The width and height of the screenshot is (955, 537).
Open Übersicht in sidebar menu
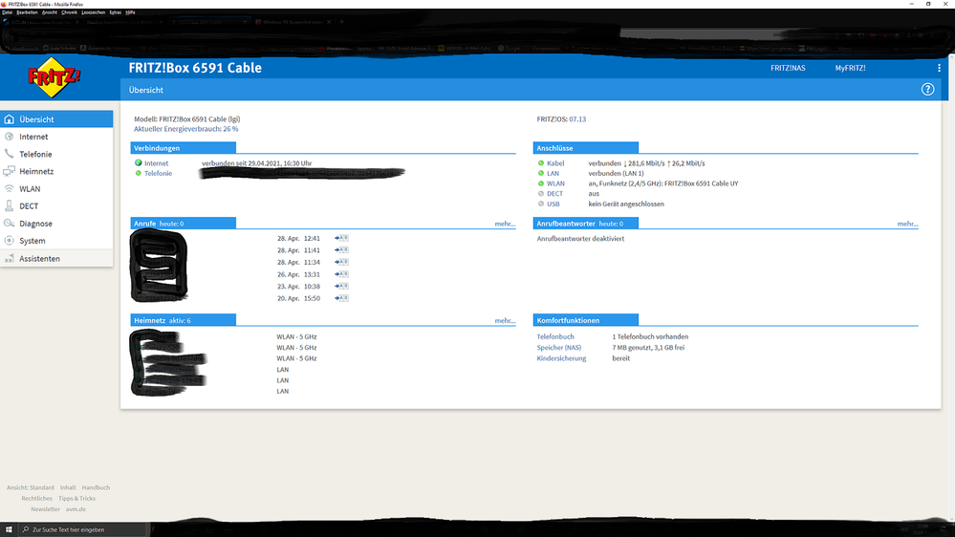pos(56,119)
